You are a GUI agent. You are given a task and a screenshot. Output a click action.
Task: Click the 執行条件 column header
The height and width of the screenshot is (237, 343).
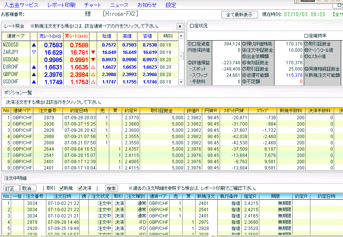[229, 196]
